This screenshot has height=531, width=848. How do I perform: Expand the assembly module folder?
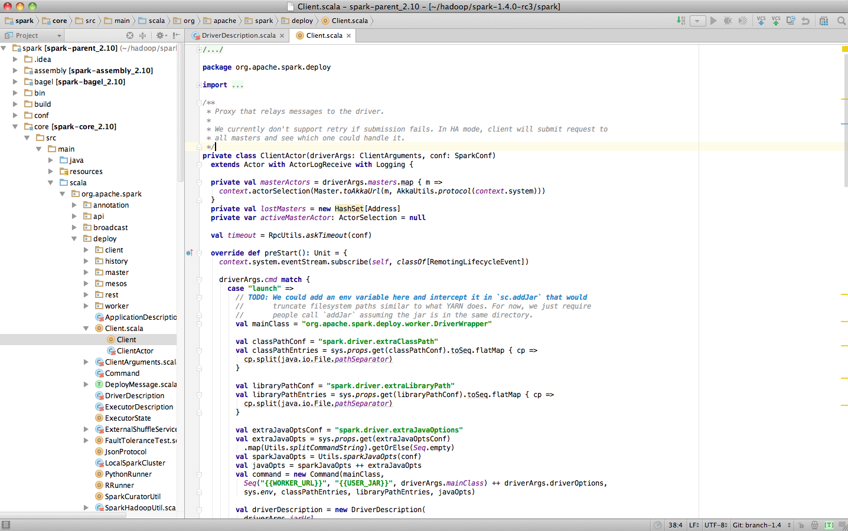tap(15, 71)
